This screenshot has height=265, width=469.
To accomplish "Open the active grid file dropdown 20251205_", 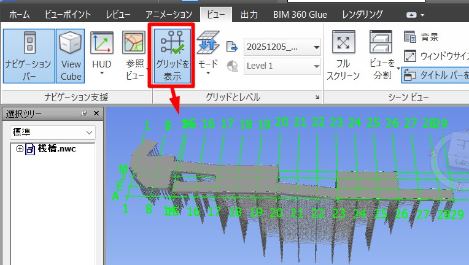I will 282,47.
